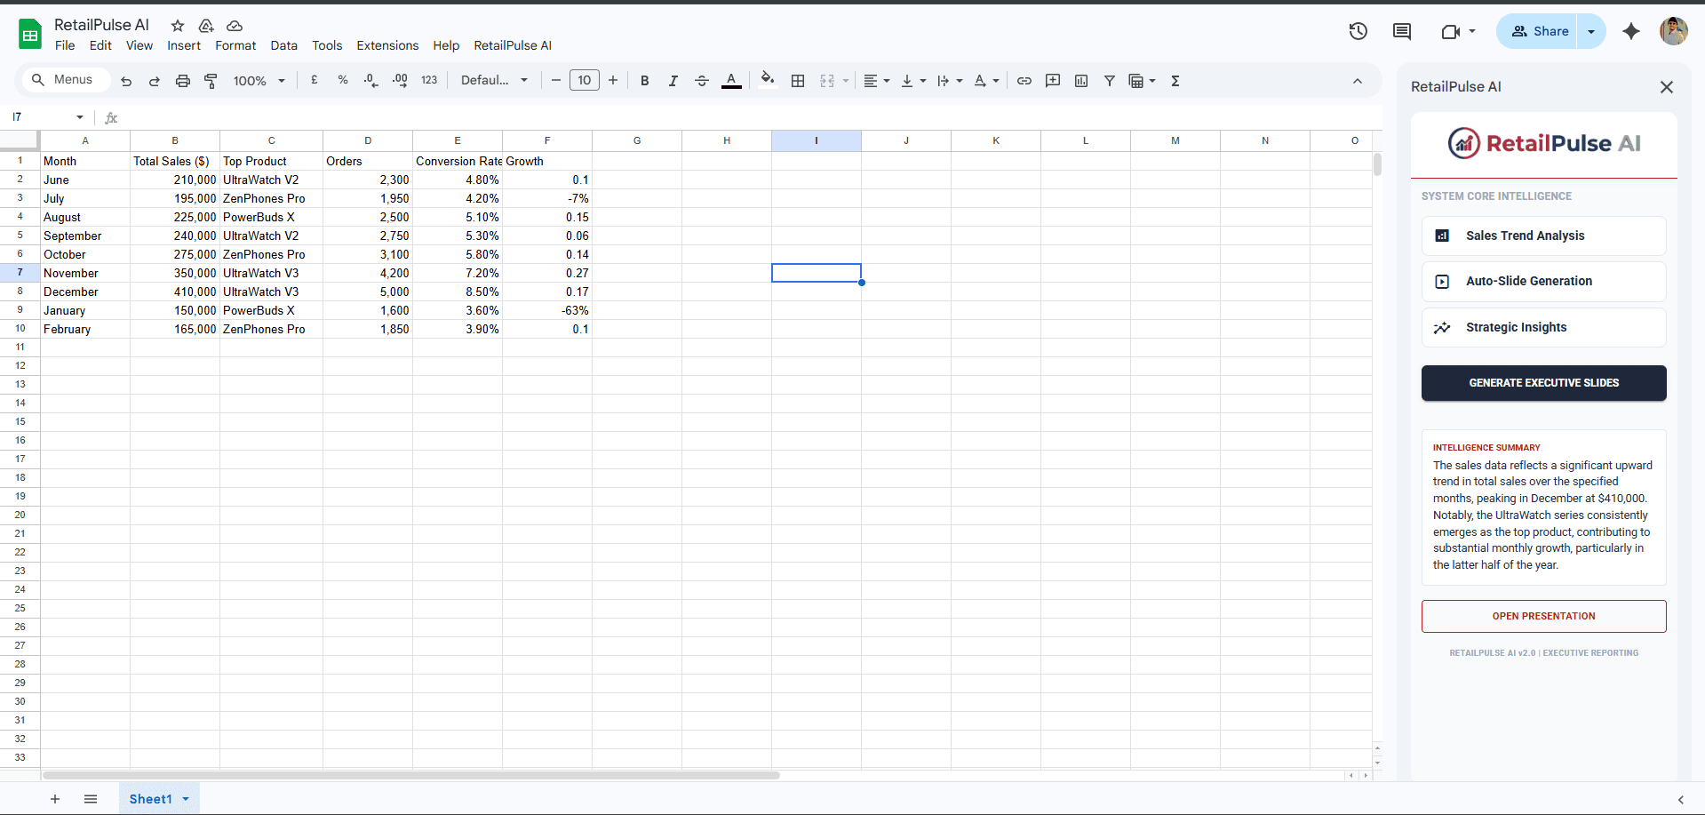Image resolution: width=1705 pixels, height=815 pixels.
Task: Select Auto-Slide Generation option
Action: [x=1543, y=282]
